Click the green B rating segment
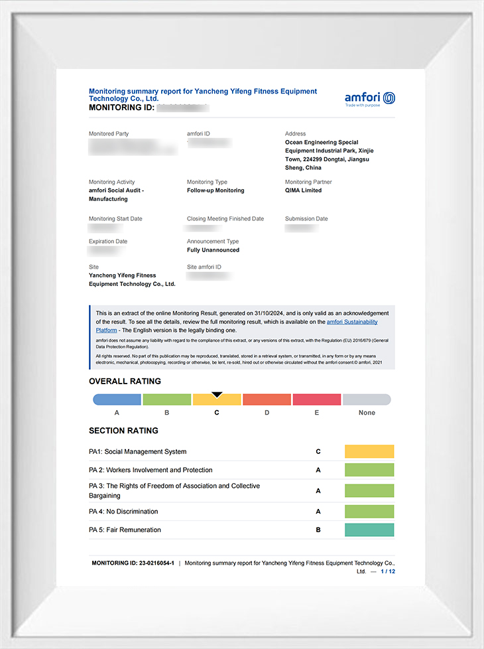Screen dimensions: 484x649 click(166, 399)
